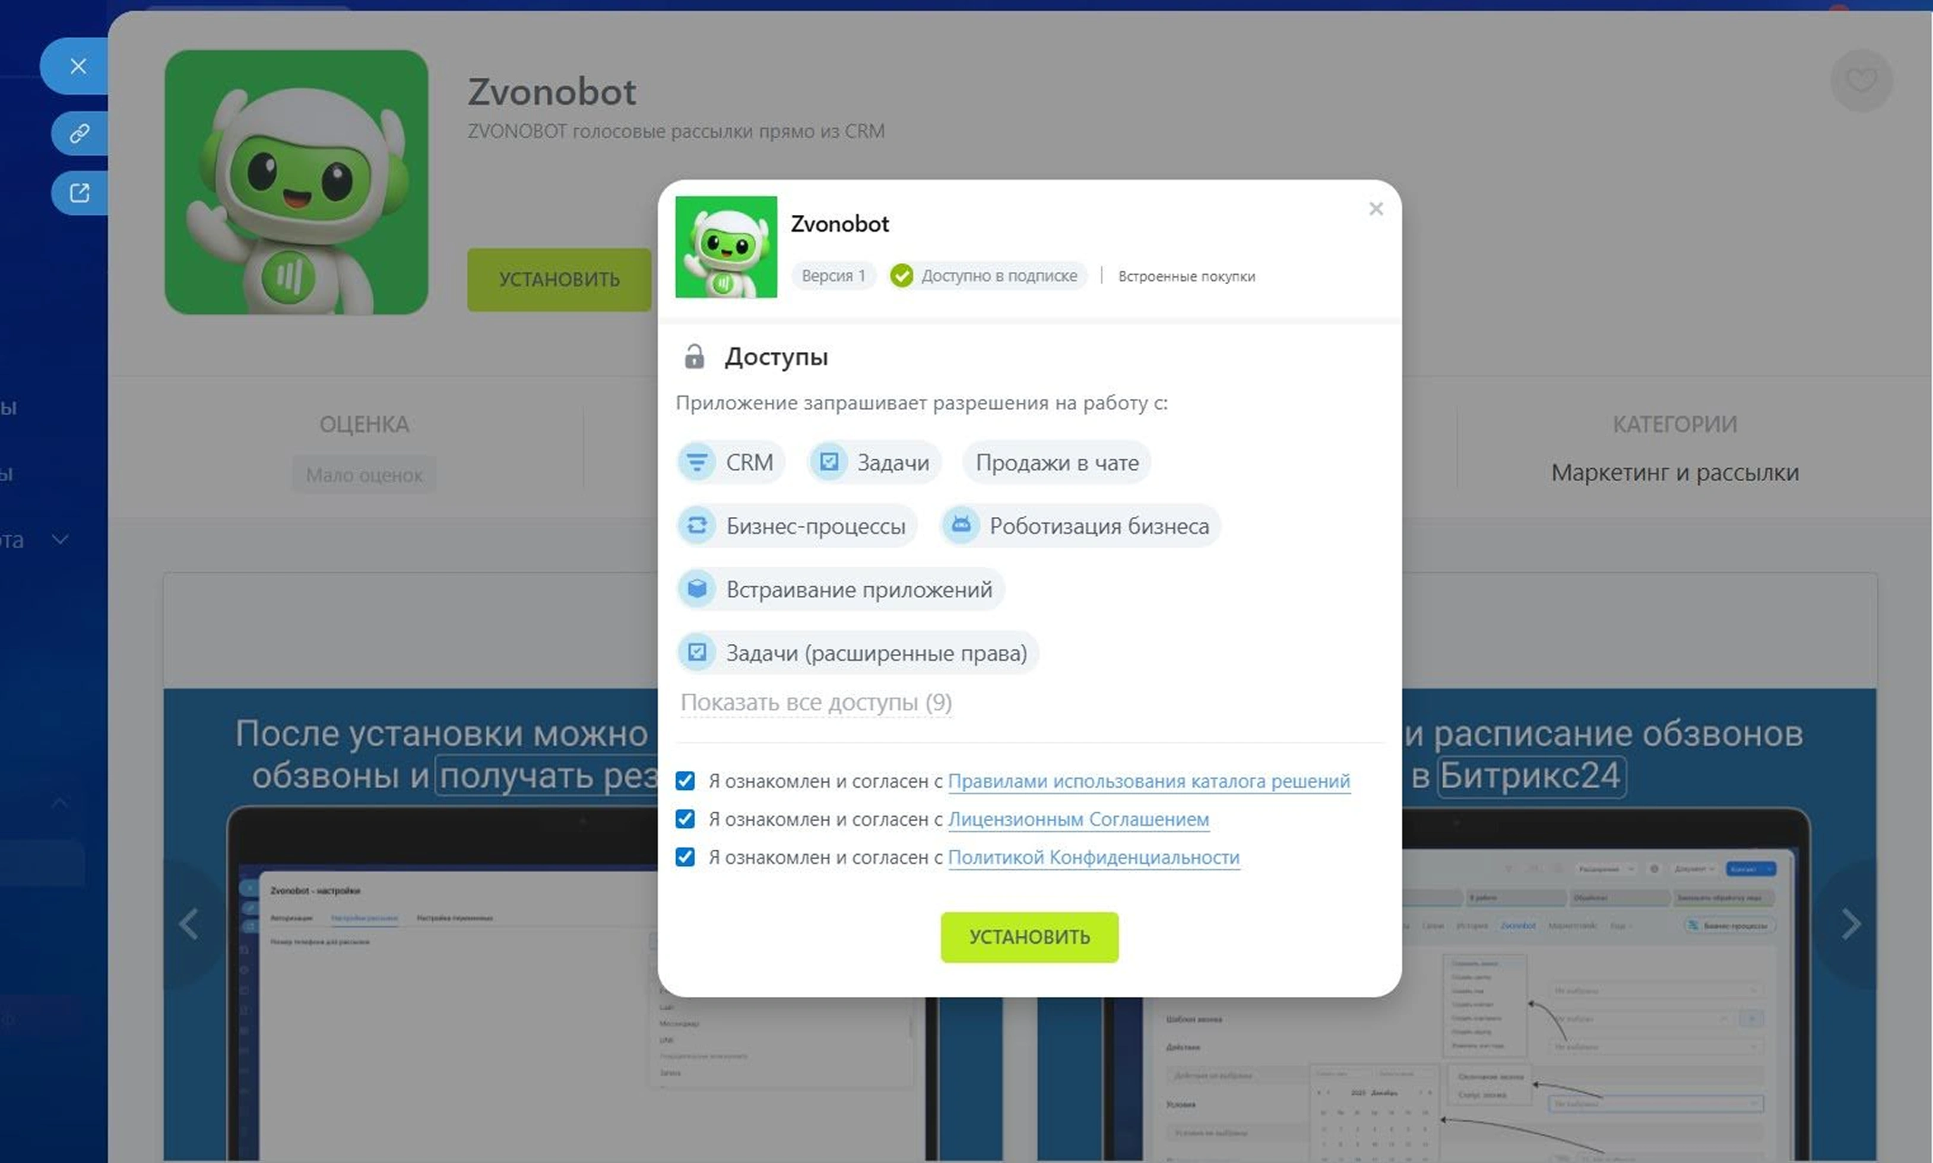Select Задачи (расширенные права) chip
1933x1163 pixels.
coord(858,653)
